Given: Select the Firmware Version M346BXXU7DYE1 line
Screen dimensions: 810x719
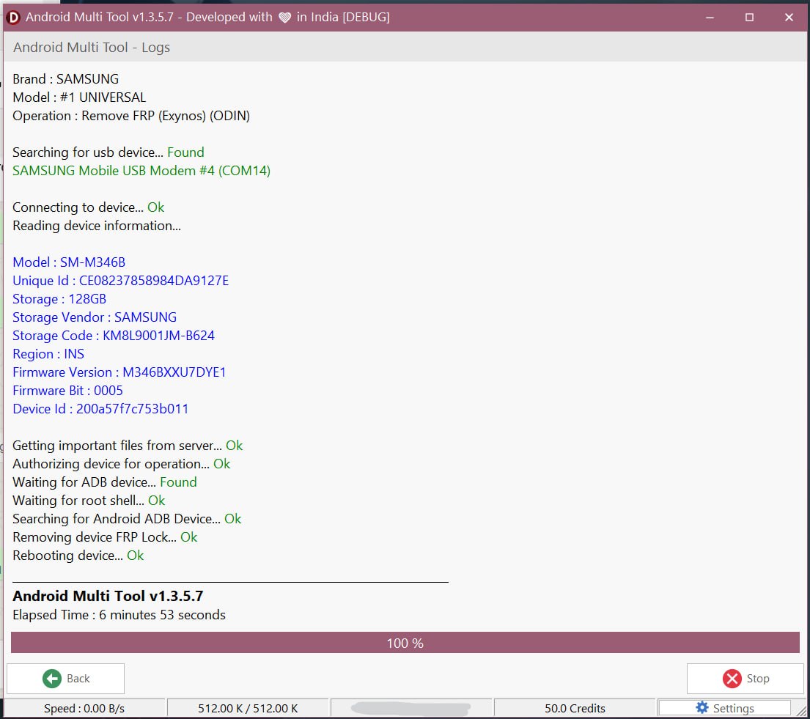Looking at the screenshot, I should [x=119, y=372].
